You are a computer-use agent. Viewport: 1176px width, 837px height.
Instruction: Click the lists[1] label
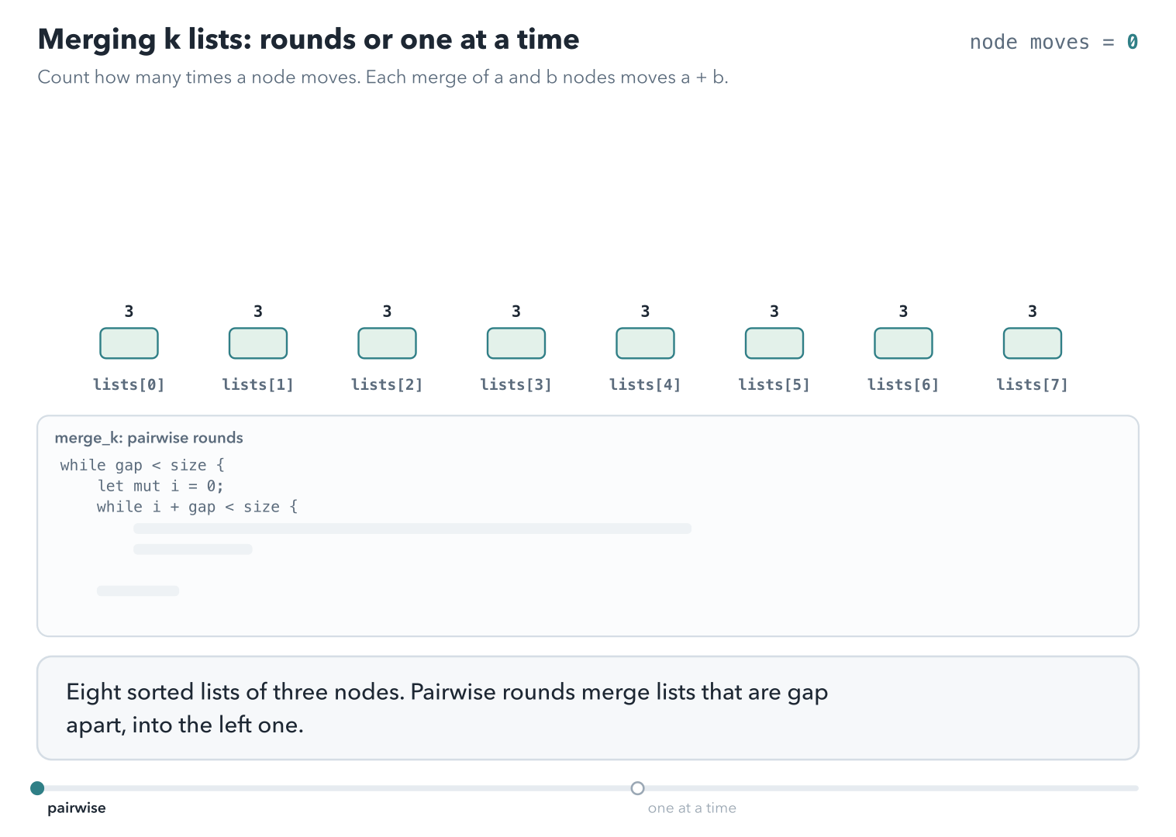258,384
